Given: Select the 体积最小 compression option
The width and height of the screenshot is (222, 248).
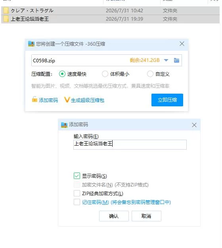Looking at the screenshot, I should tap(105, 74).
